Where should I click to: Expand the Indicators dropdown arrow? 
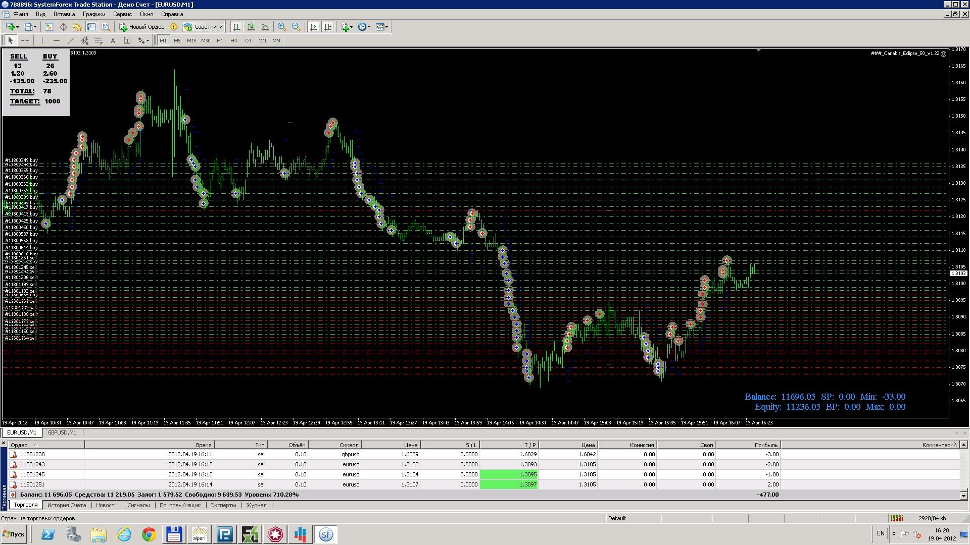(x=352, y=27)
